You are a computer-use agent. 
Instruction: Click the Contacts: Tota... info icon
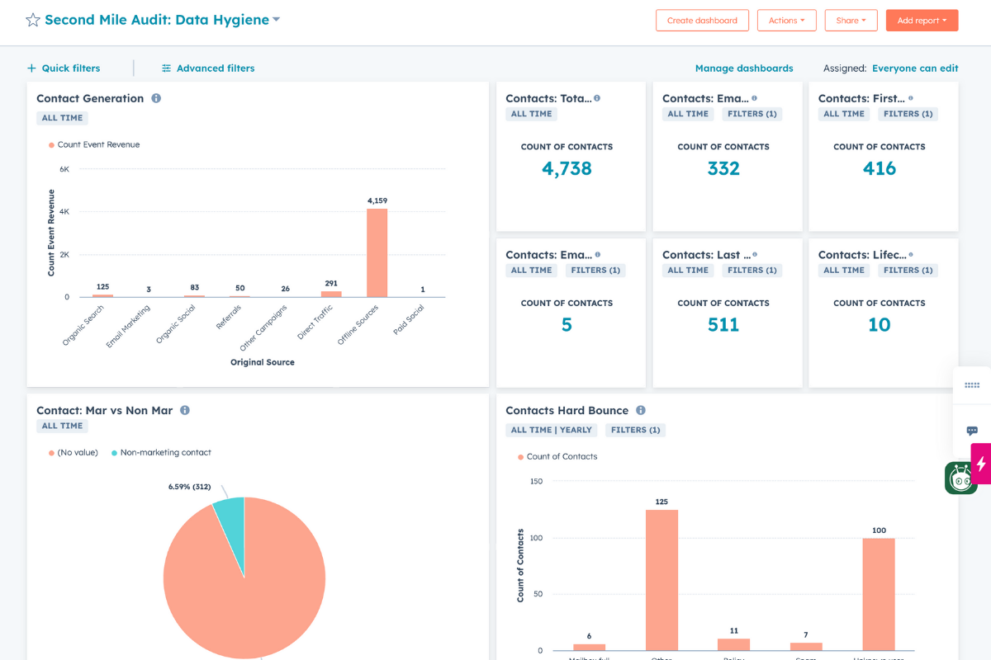pyautogui.click(x=597, y=98)
